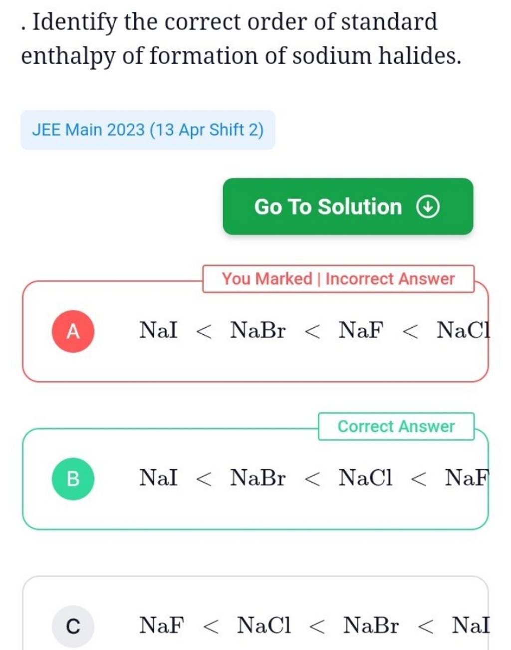Screen dimensions: 511x650
Task: Click NaCl in option C
Action: coord(263,626)
